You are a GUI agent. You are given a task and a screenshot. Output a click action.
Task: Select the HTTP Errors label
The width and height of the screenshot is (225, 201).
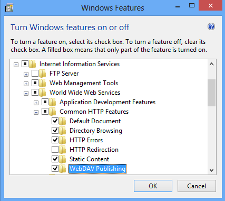86,140
